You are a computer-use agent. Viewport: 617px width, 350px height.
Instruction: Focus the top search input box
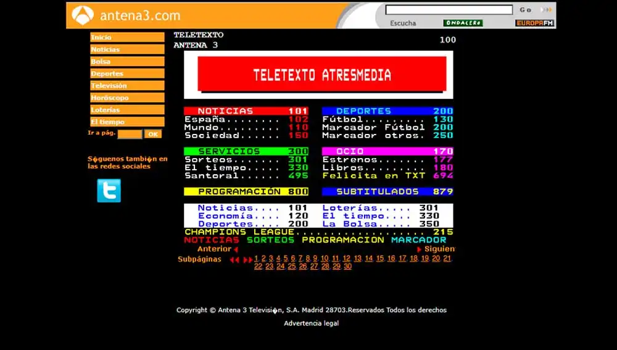click(x=449, y=9)
